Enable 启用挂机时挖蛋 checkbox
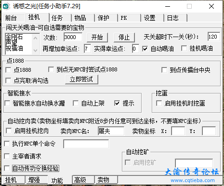 (x=159, y=103)
